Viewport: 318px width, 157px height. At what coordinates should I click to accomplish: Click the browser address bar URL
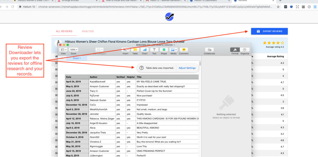[156, 7]
